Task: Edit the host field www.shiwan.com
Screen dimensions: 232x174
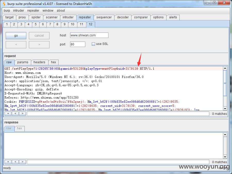Action: click(x=89, y=35)
